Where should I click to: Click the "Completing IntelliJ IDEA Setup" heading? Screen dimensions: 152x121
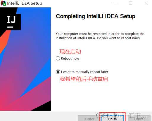pyautogui.click(x=95, y=16)
